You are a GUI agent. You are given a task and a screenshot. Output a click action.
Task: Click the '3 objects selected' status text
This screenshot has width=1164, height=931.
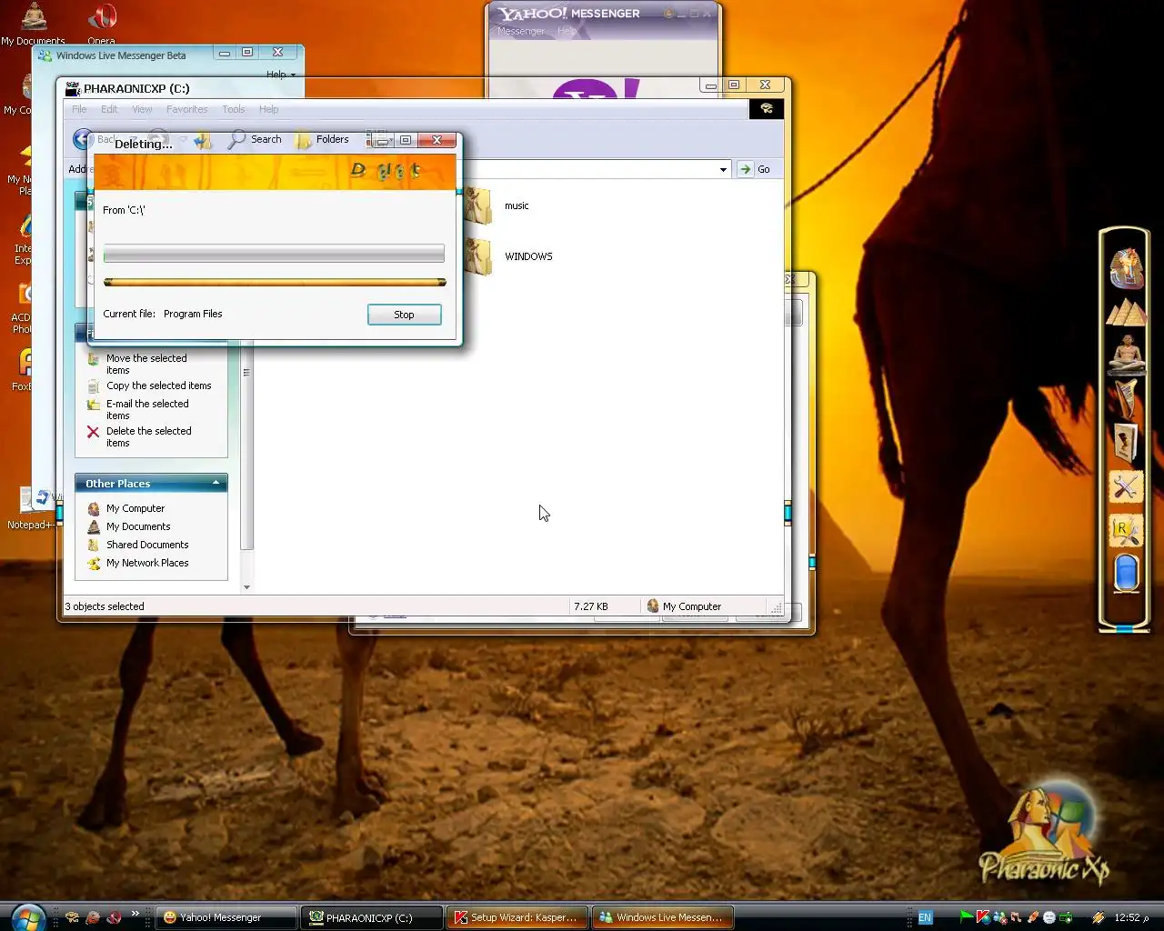pyautogui.click(x=105, y=606)
